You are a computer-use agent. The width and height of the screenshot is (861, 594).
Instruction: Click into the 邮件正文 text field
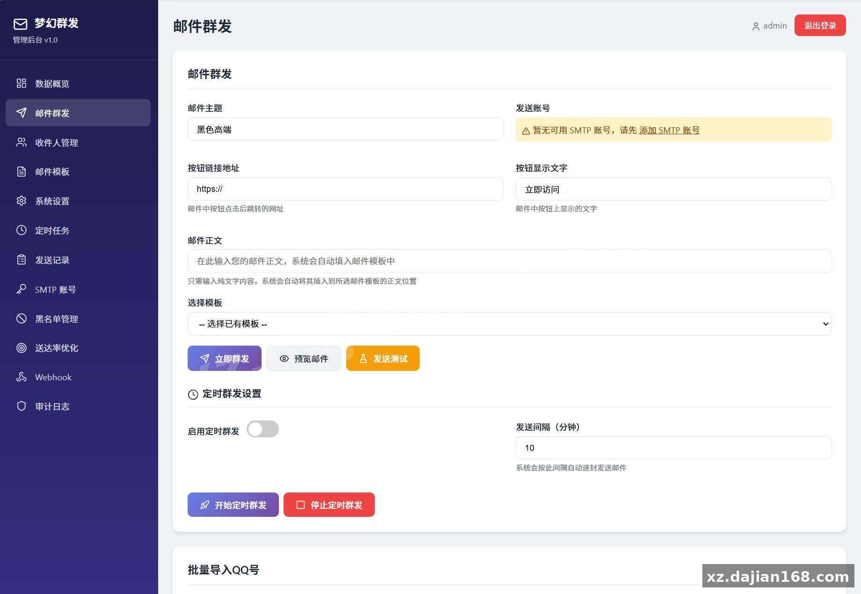coord(509,261)
